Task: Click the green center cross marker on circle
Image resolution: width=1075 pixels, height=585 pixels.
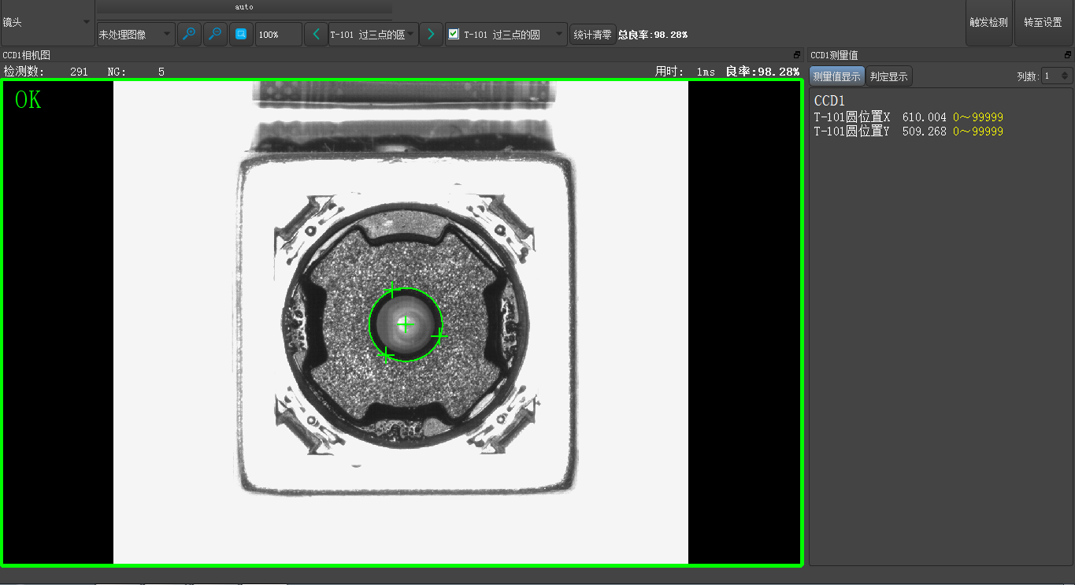Action: (x=406, y=324)
